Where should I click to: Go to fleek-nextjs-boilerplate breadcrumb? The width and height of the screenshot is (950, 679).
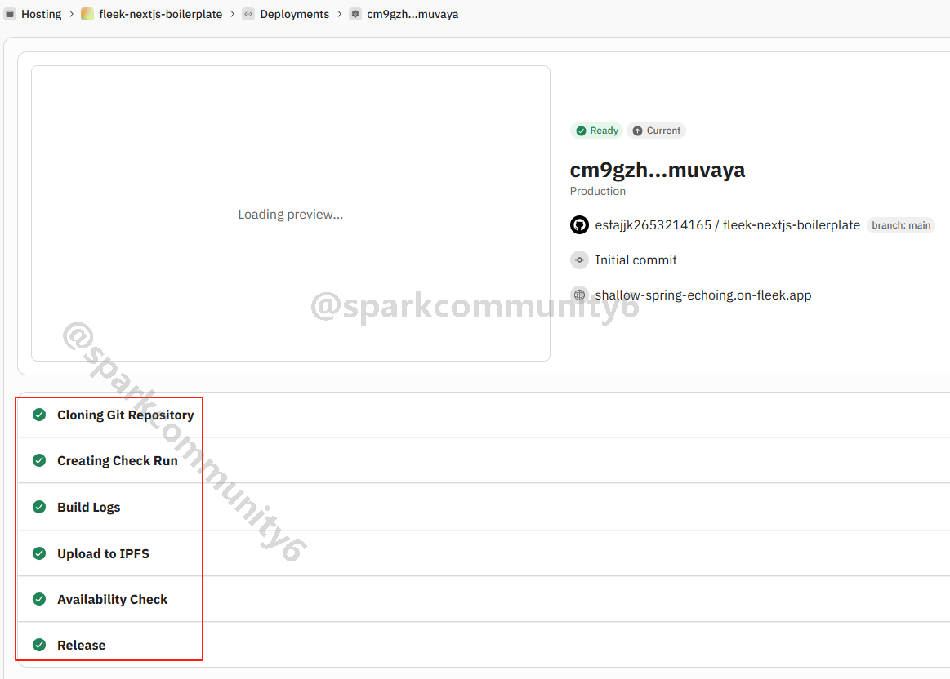pyautogui.click(x=161, y=14)
